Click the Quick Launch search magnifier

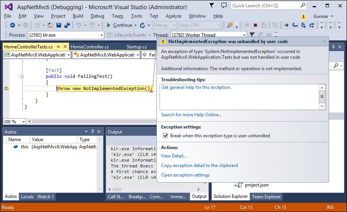tap(303, 5)
